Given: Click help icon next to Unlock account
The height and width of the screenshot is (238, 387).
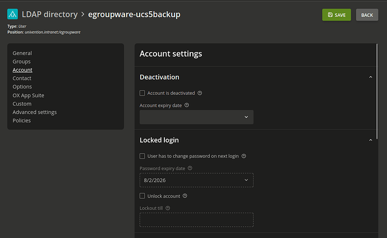Looking at the screenshot, I should (185, 196).
